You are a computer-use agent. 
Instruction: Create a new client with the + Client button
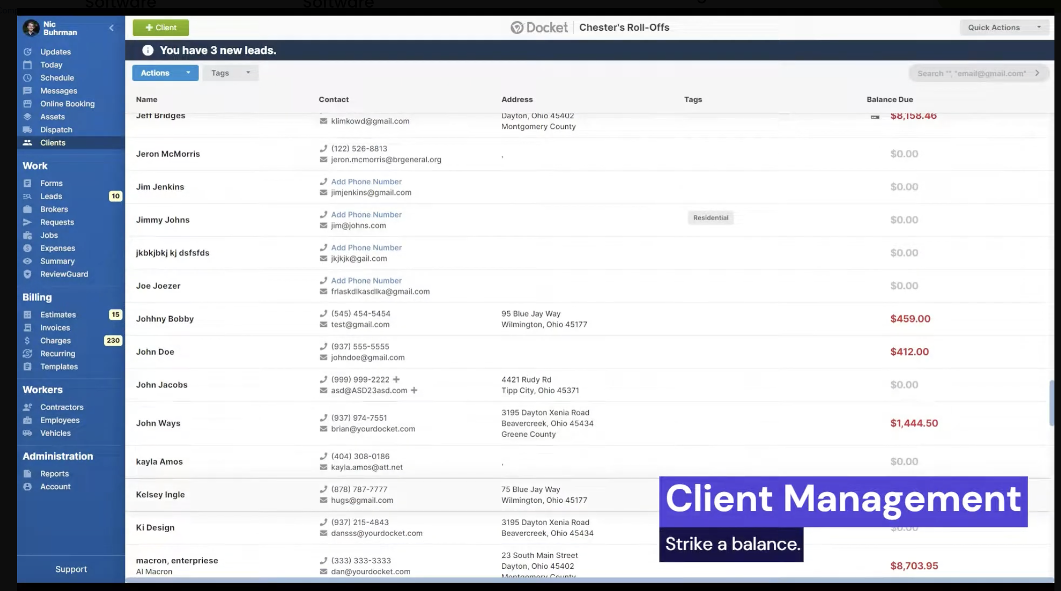(160, 27)
